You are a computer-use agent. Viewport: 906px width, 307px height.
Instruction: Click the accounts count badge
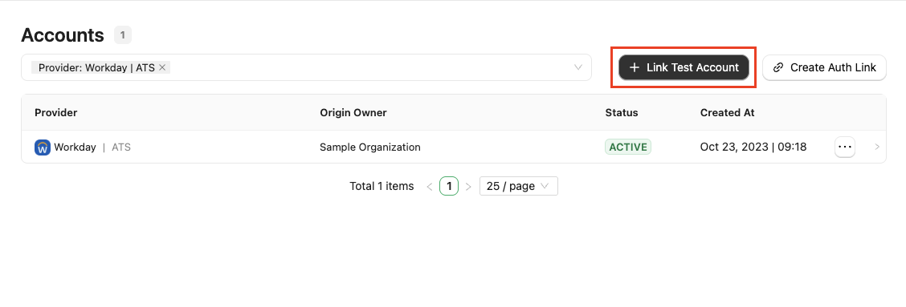(x=123, y=35)
